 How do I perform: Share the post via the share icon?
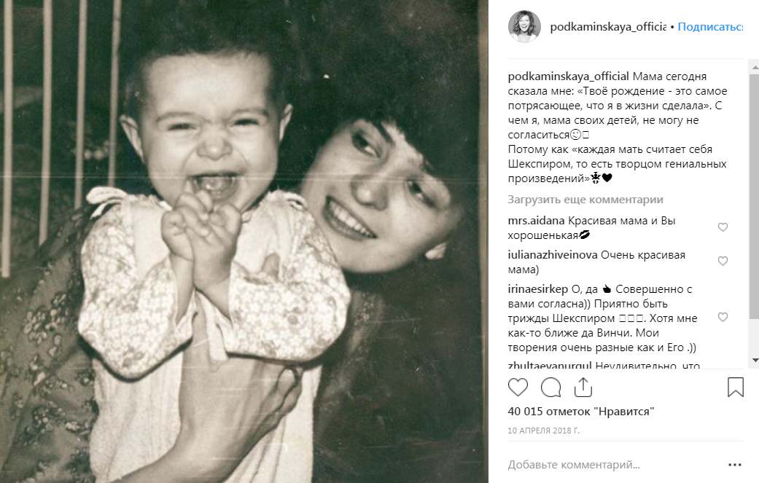pyautogui.click(x=583, y=388)
